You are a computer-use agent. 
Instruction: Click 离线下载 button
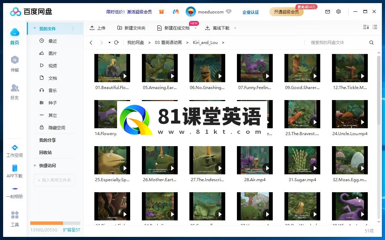pos(217,28)
